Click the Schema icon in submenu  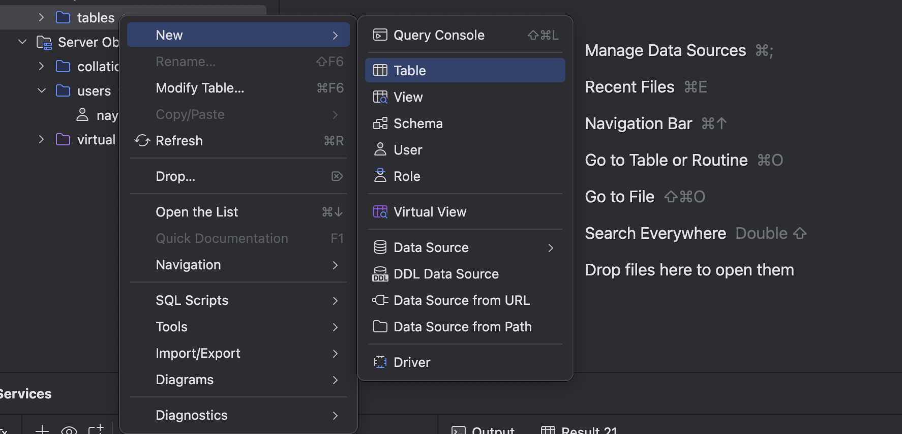[x=380, y=123]
